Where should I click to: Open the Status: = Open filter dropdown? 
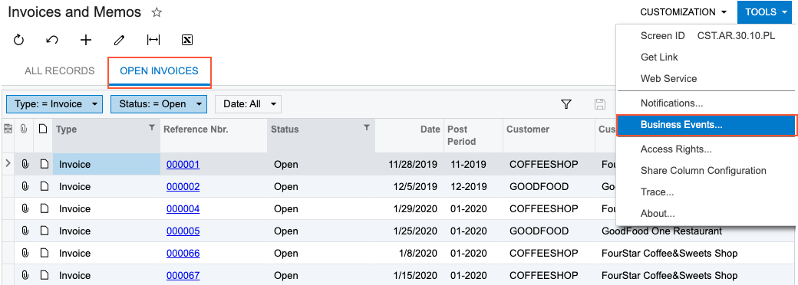click(x=159, y=104)
